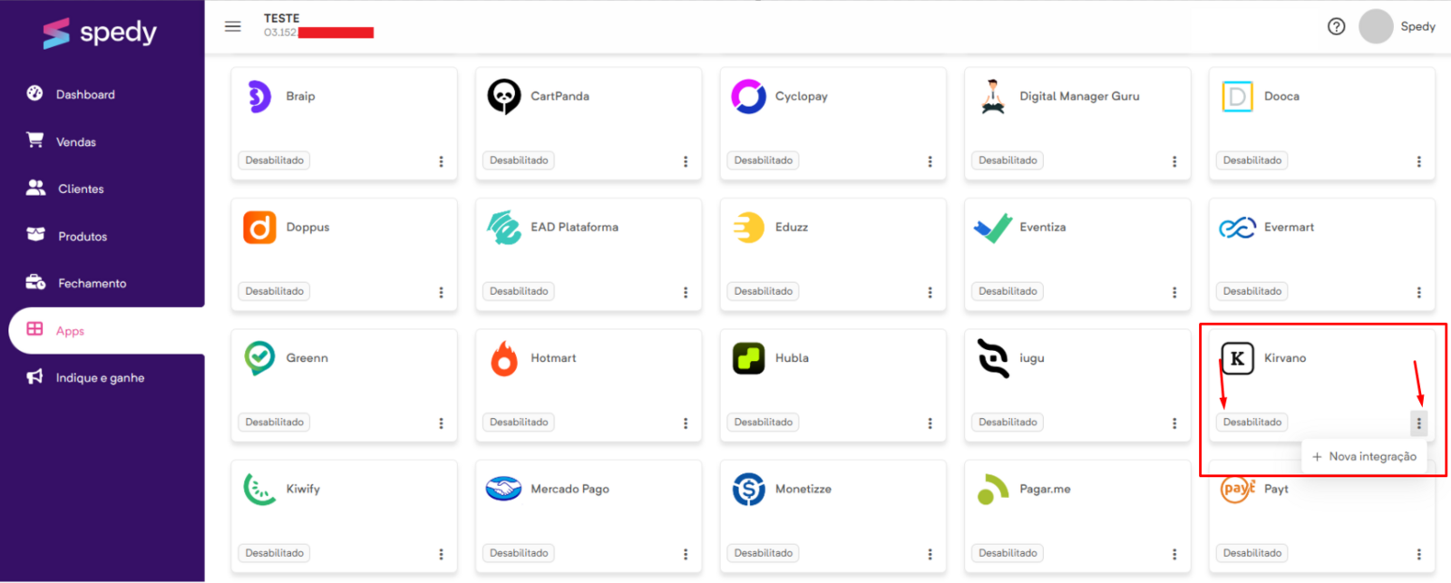The image size is (1451, 583).
Task: Select Nova integração from the popup menu
Action: point(1364,457)
